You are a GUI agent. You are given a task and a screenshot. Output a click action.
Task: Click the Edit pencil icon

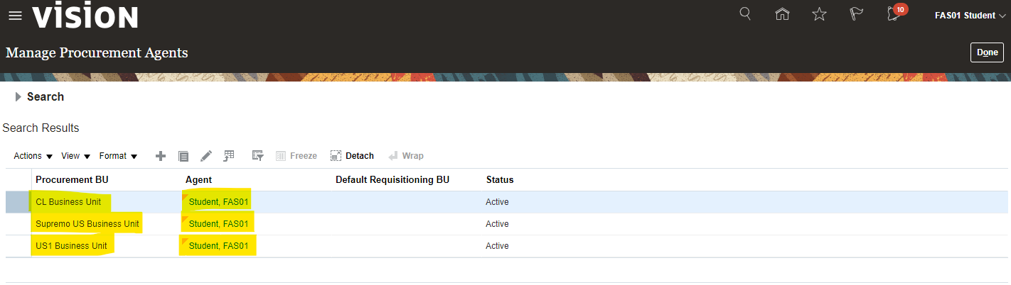coord(206,156)
